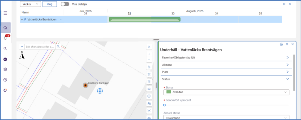Open the help question mark icon
This screenshot has width=301, height=120.
5,80
